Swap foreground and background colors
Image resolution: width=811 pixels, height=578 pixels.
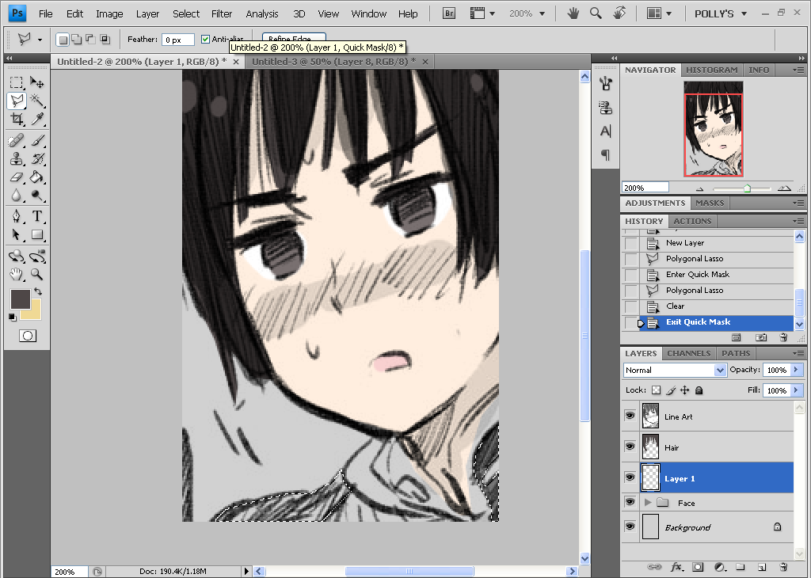[38, 291]
